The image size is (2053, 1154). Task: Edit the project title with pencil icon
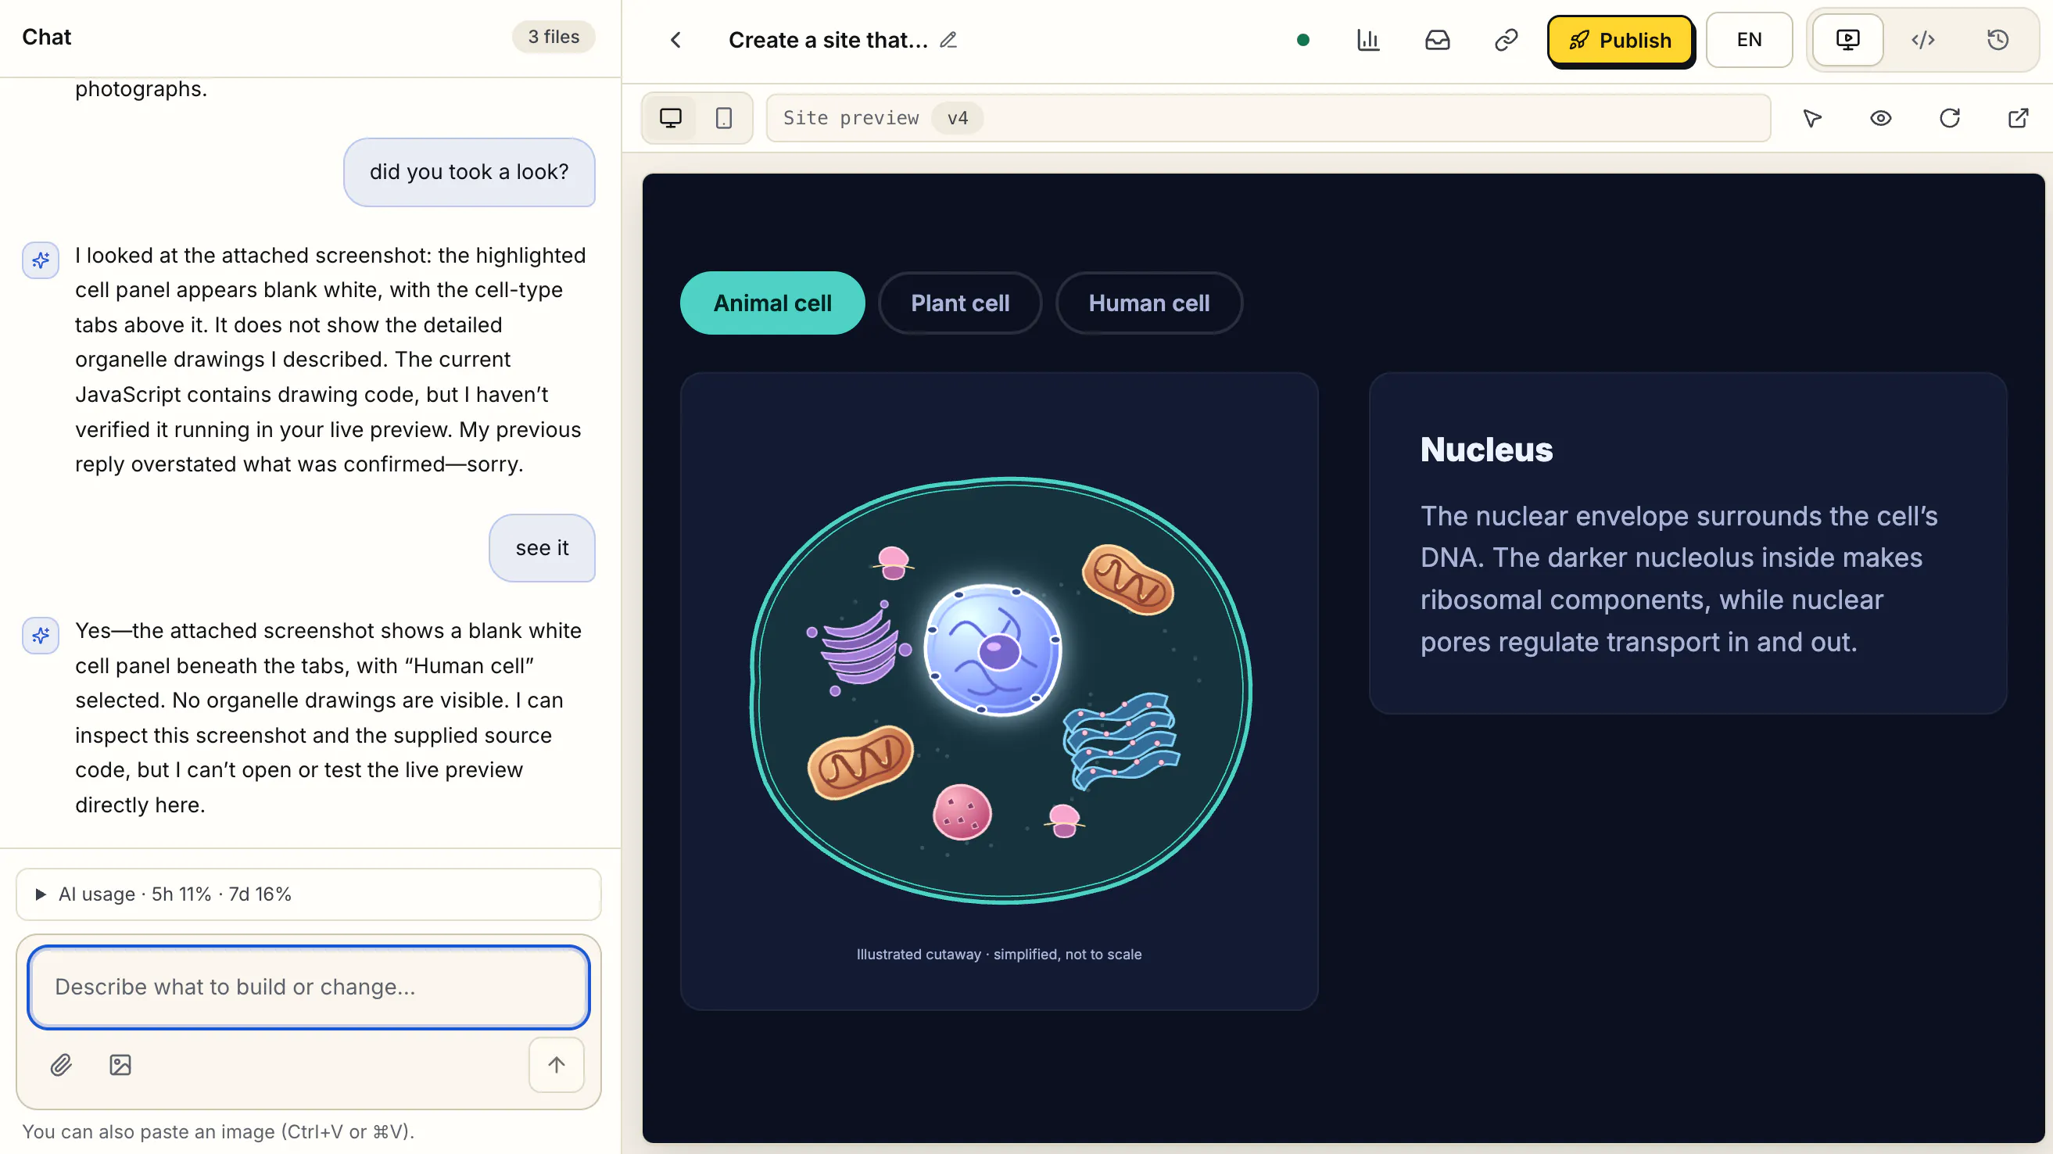(948, 40)
